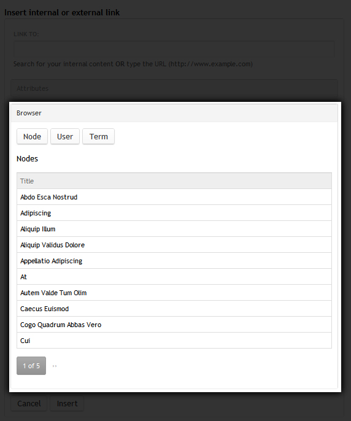The width and height of the screenshot is (351, 421).
Task: Select Cogo Quadrum Abbas Vero
Action: point(174,325)
